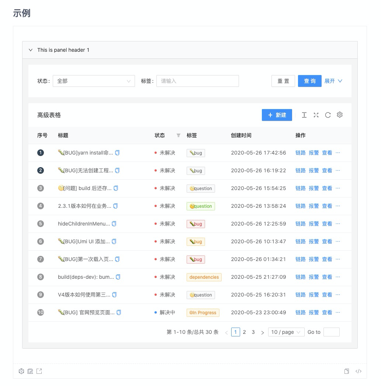Click date 2020-05-23 23:00:49
This screenshot has height=386, width=381.
click(259, 312)
